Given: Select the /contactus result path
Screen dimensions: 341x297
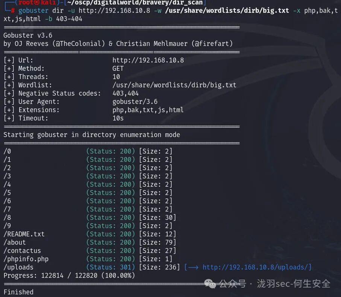Looking at the screenshot, I should tap(22, 251).
